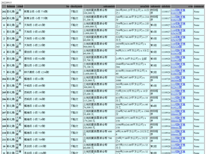Click the 20220915 date text
This screenshot has height=154, width=206.
[6, 3]
